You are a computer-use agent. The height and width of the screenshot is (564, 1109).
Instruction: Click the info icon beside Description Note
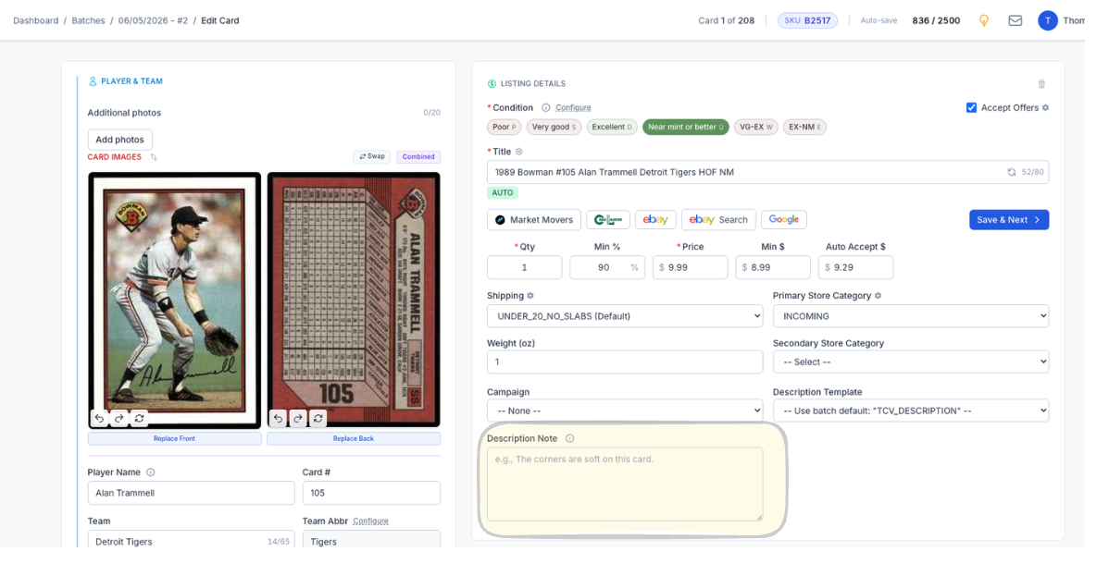coord(570,438)
